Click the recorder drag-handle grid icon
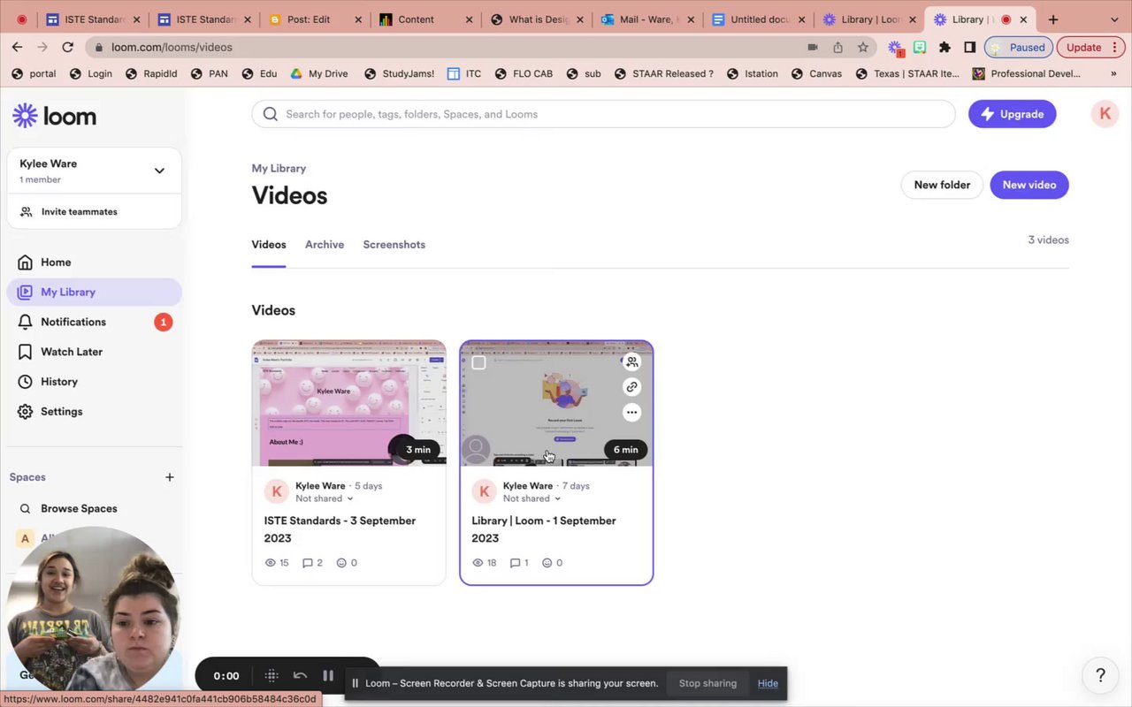The image size is (1132, 707). (x=272, y=675)
